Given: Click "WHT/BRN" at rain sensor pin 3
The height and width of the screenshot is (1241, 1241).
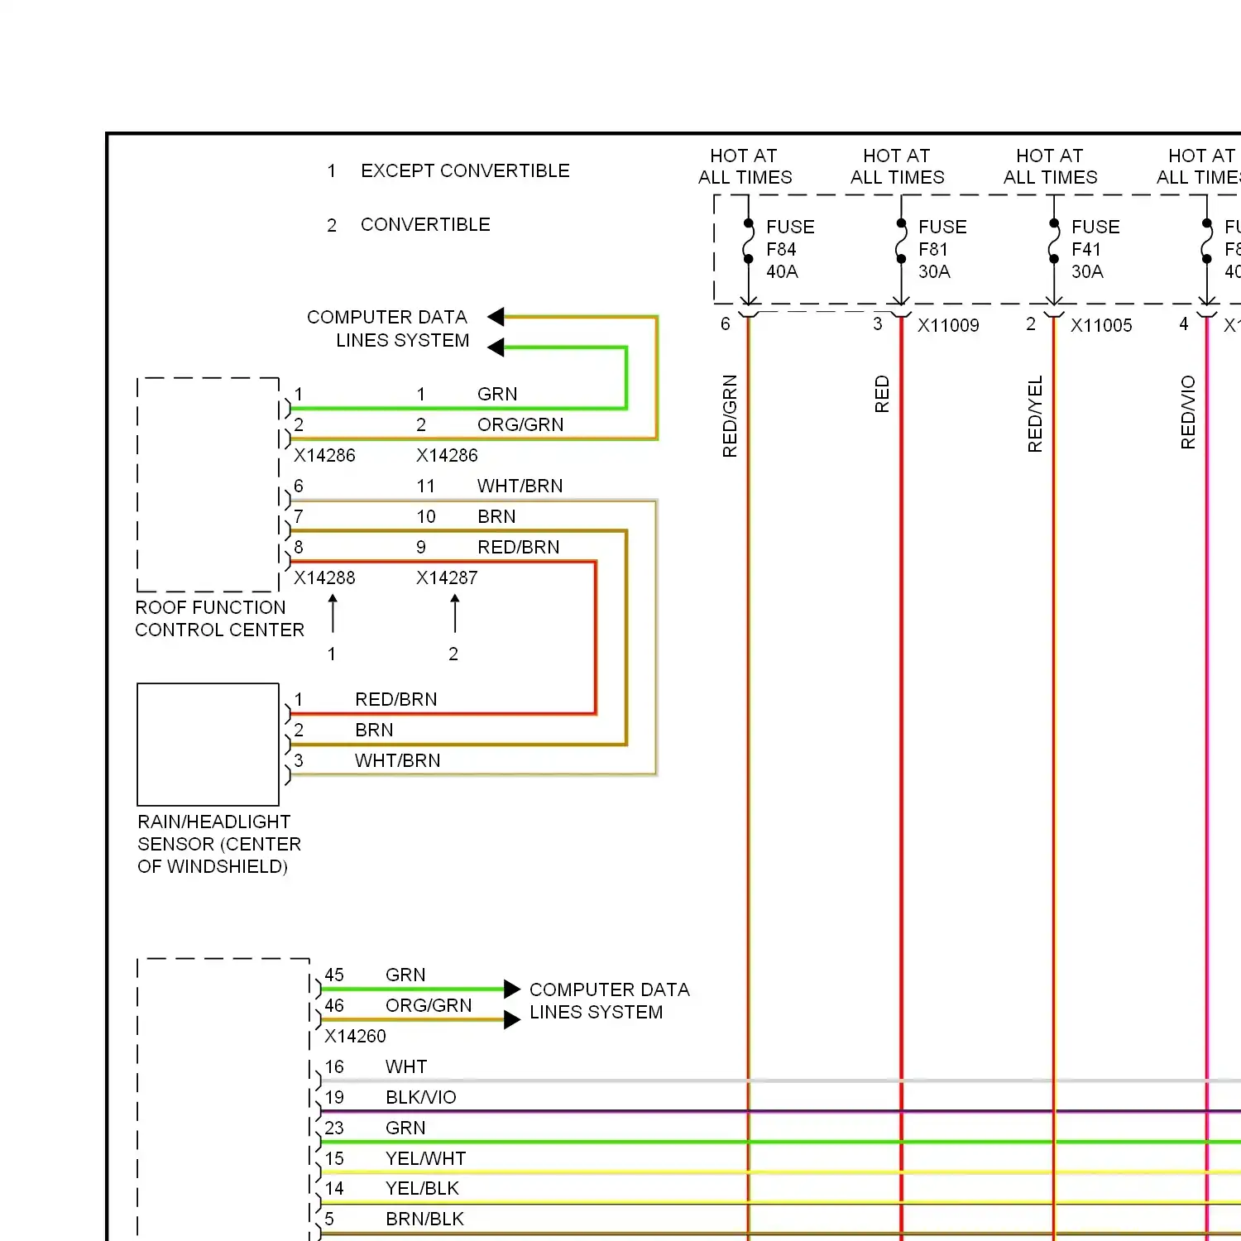Looking at the screenshot, I should (x=398, y=761).
